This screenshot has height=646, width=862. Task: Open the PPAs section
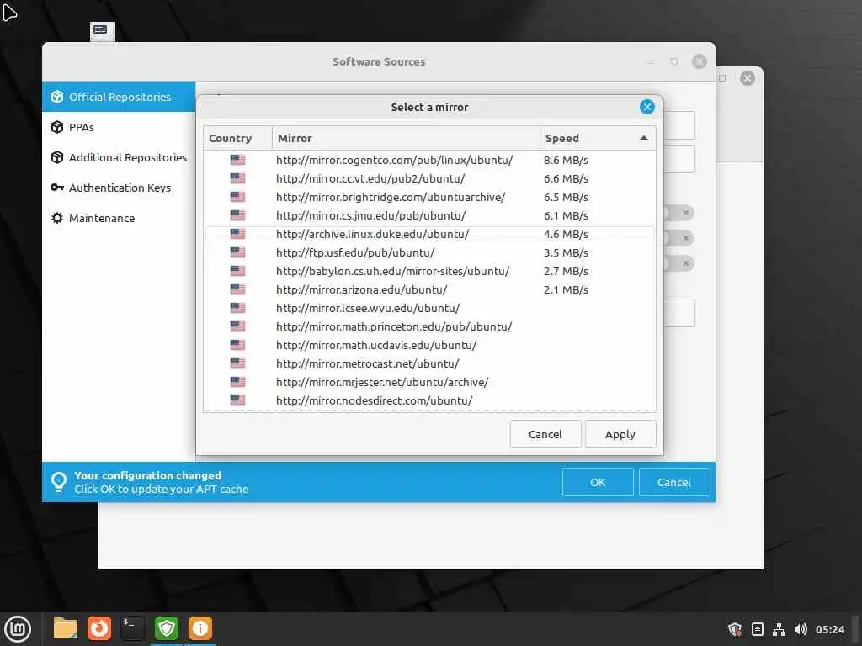coord(119,127)
